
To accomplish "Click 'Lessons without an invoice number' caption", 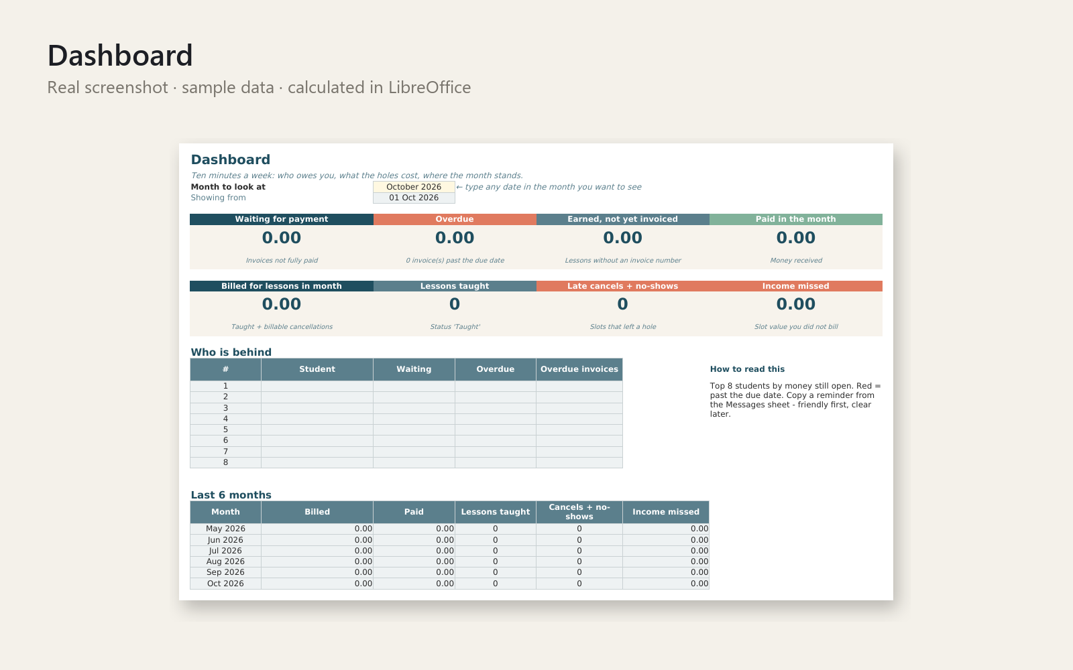I will click(x=623, y=261).
